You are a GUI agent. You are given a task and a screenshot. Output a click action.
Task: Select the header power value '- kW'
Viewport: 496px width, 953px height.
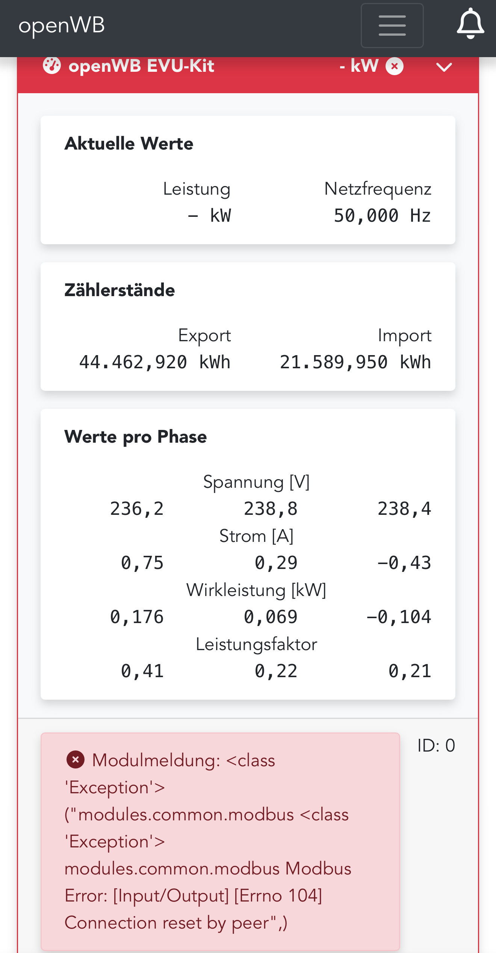358,66
